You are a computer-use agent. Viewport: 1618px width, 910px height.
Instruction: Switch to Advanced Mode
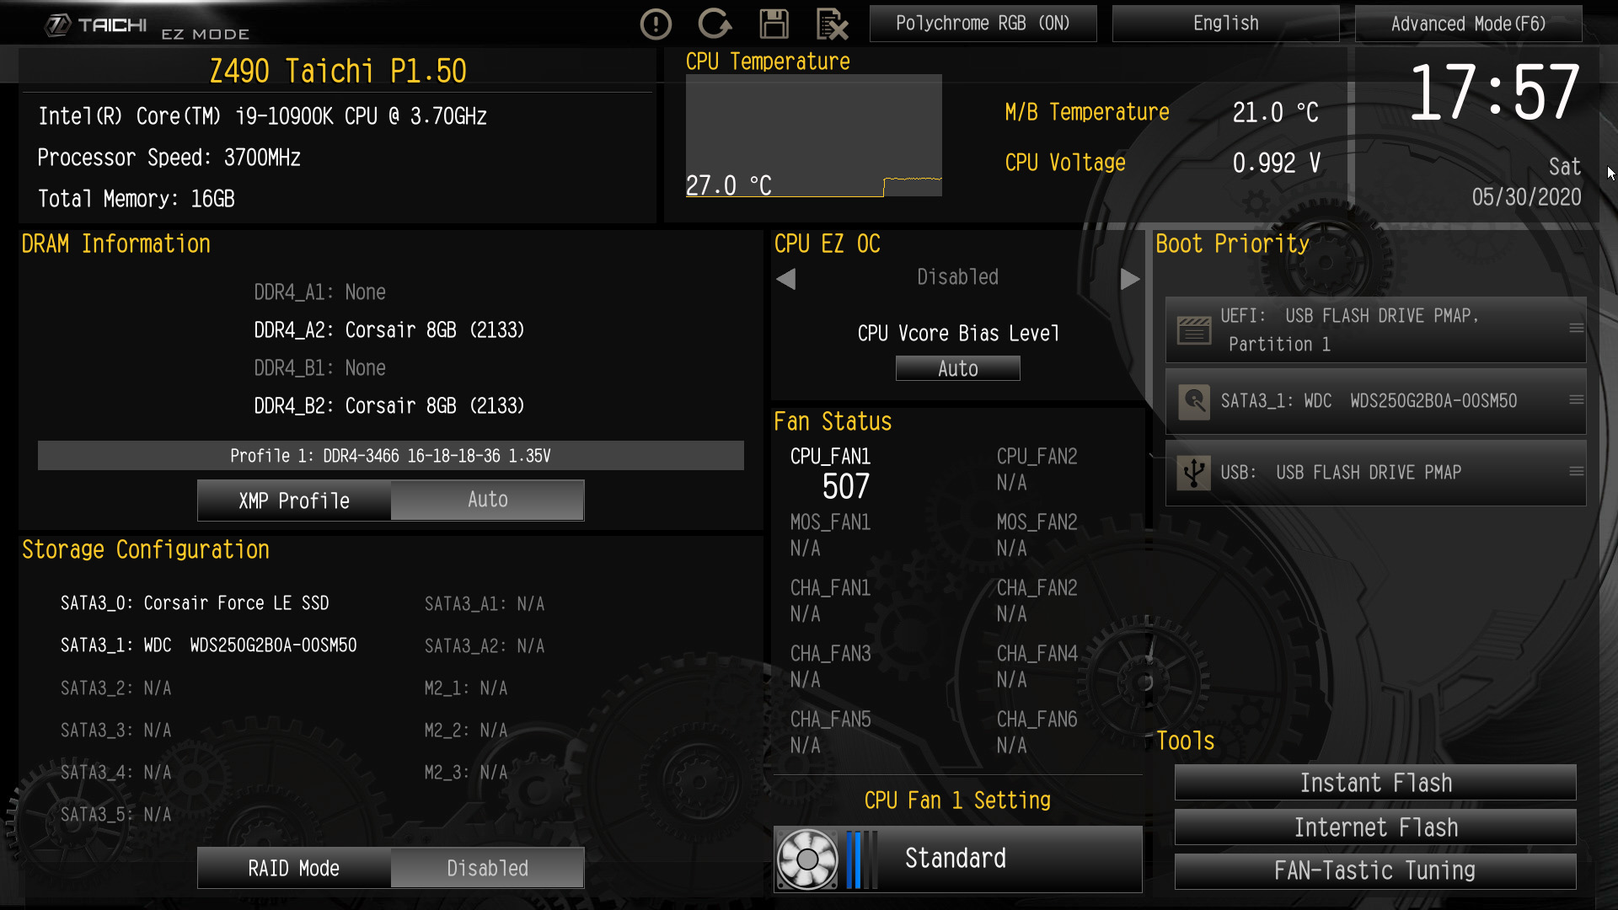point(1468,24)
